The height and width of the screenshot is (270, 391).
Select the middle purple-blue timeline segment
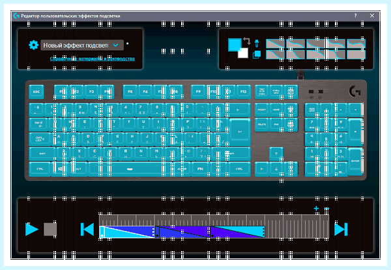pyautogui.click(x=182, y=232)
